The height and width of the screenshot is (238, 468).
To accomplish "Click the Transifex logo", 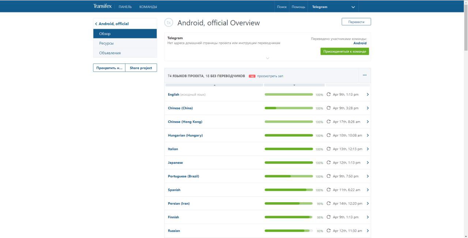I will tap(102, 6).
